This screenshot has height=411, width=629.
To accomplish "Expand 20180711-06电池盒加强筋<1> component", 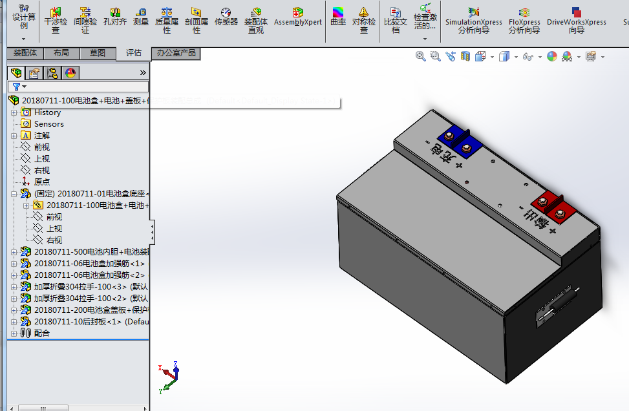I will 14,264.
